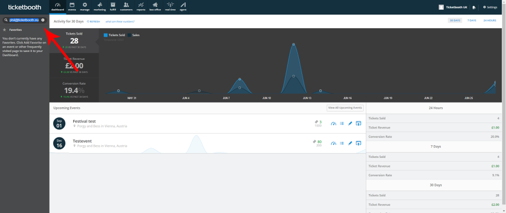Edit Testevent with the pencil icon

pyautogui.click(x=350, y=143)
